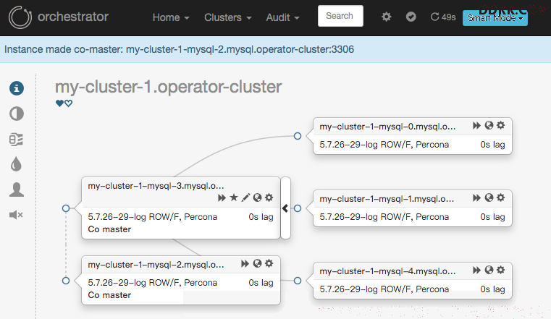This screenshot has width=551, height=319.
Task: Toggle the muted speaker icon in sidebar
Action: 16,215
